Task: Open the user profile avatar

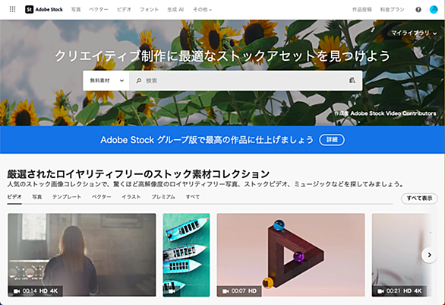Action: coord(434,10)
